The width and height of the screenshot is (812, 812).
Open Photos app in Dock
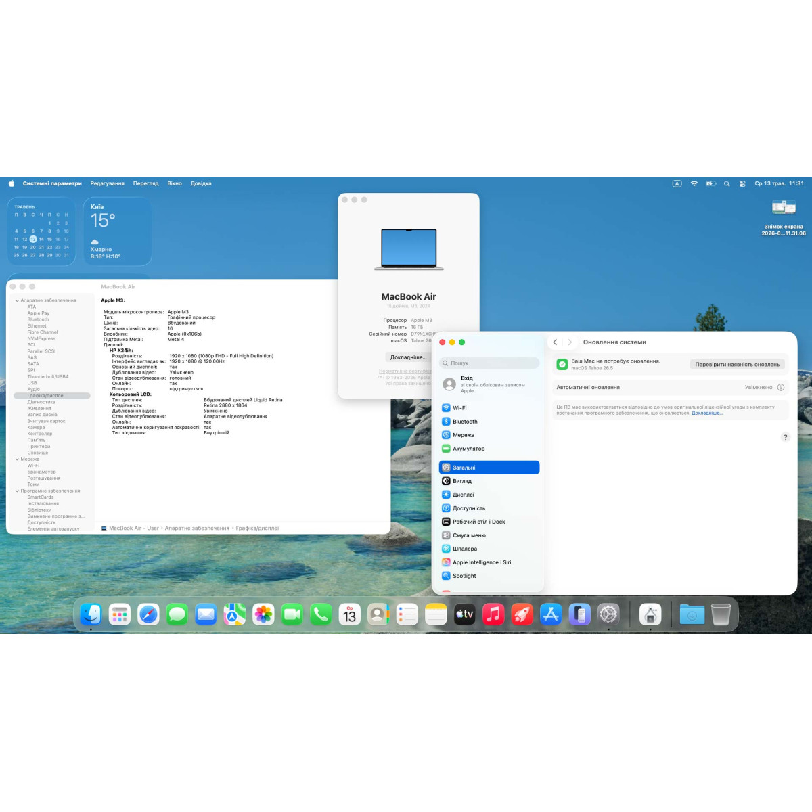coord(263,614)
